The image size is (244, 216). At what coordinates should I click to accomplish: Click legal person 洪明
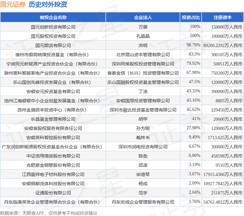(x=143, y=45)
